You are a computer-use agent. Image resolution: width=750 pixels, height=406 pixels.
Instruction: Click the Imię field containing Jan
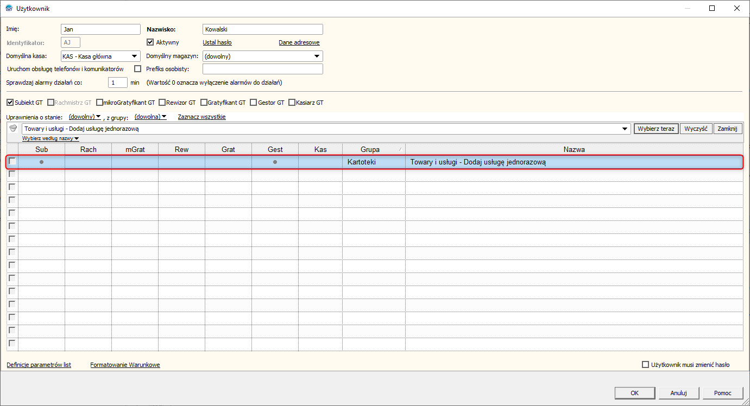click(x=101, y=29)
